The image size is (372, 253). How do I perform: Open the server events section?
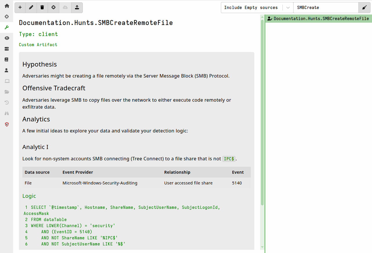click(x=6, y=49)
